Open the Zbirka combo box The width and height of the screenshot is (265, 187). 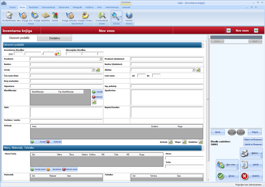[194, 70]
